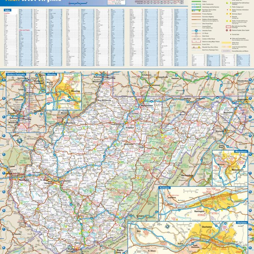Click the Cities and Communities dot in legend
This screenshot has width=254, height=254.
click(230, 38)
